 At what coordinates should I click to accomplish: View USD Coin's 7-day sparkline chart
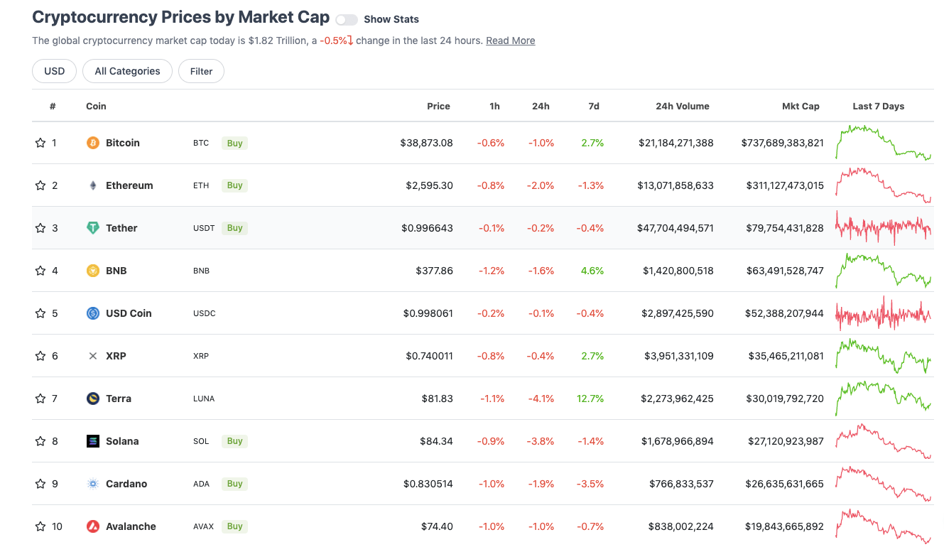pos(884,313)
